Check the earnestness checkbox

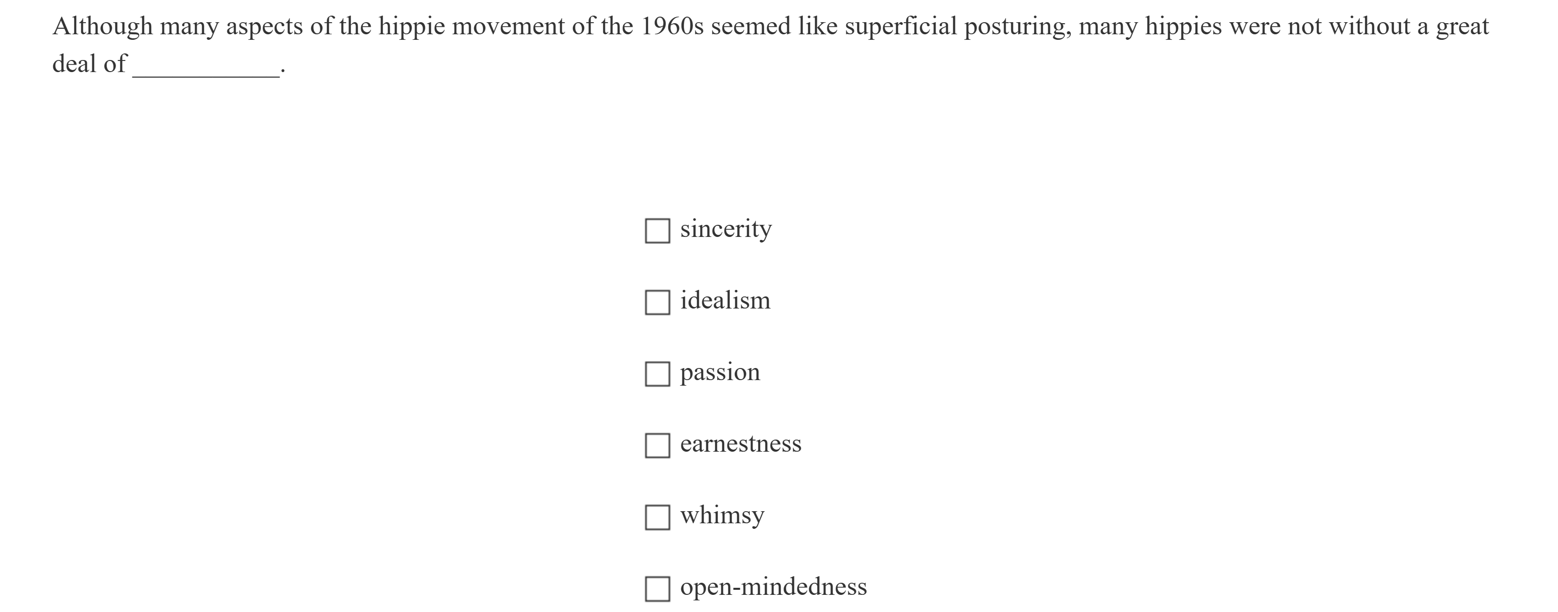pos(656,445)
